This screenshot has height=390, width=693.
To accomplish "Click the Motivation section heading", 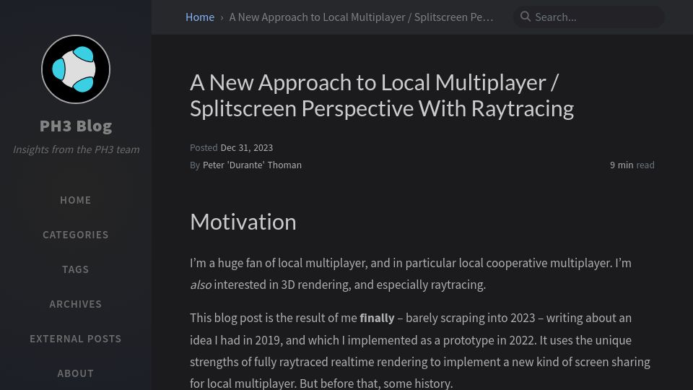I will click(x=243, y=222).
